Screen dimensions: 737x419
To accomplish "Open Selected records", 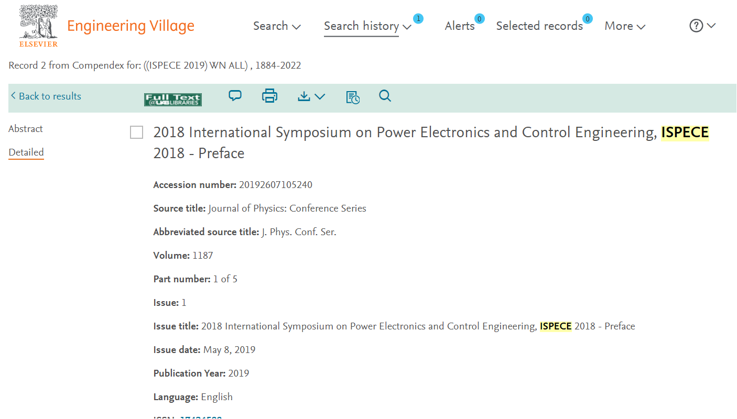I will [x=539, y=26].
